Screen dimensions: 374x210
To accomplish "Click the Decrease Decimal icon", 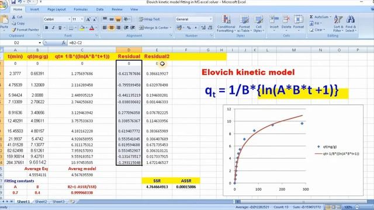I will click(210, 28).
